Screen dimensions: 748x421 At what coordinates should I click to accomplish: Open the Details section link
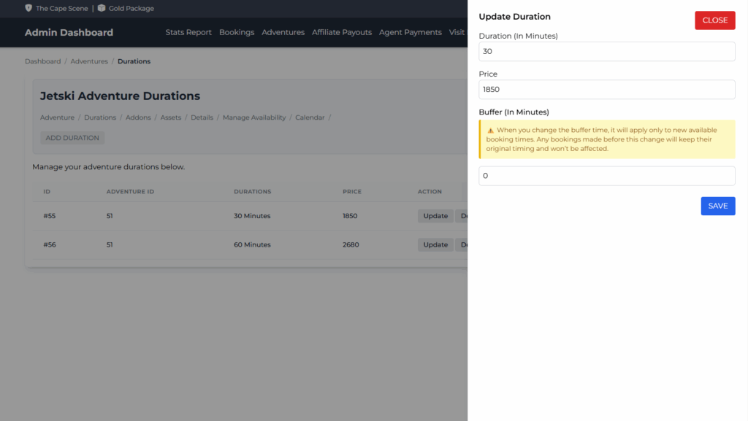pos(202,117)
